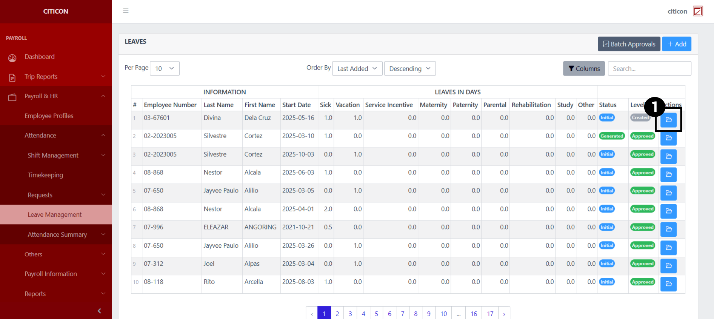714x319 pixels.
Task: Open folder icon for Joel Alpas's leave
Action: (x=668, y=266)
